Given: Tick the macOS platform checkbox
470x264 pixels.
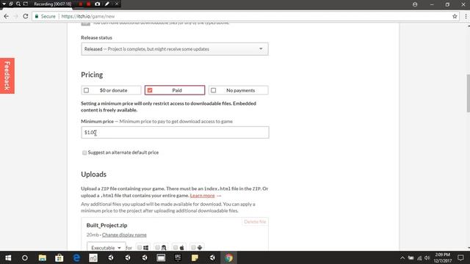Looking at the screenshot, I should point(176,248).
